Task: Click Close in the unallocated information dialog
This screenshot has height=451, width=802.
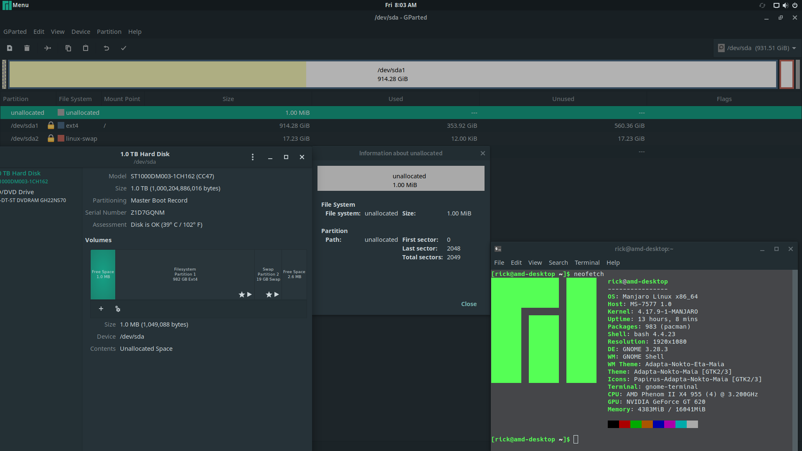Action: (x=469, y=304)
